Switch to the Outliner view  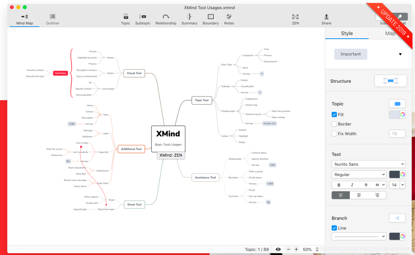pos(53,19)
